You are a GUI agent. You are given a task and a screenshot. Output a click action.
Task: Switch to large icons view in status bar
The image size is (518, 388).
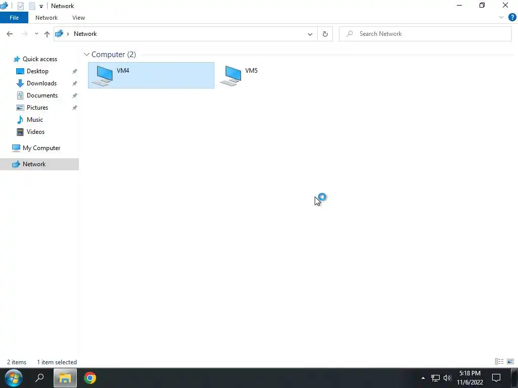pos(510,362)
